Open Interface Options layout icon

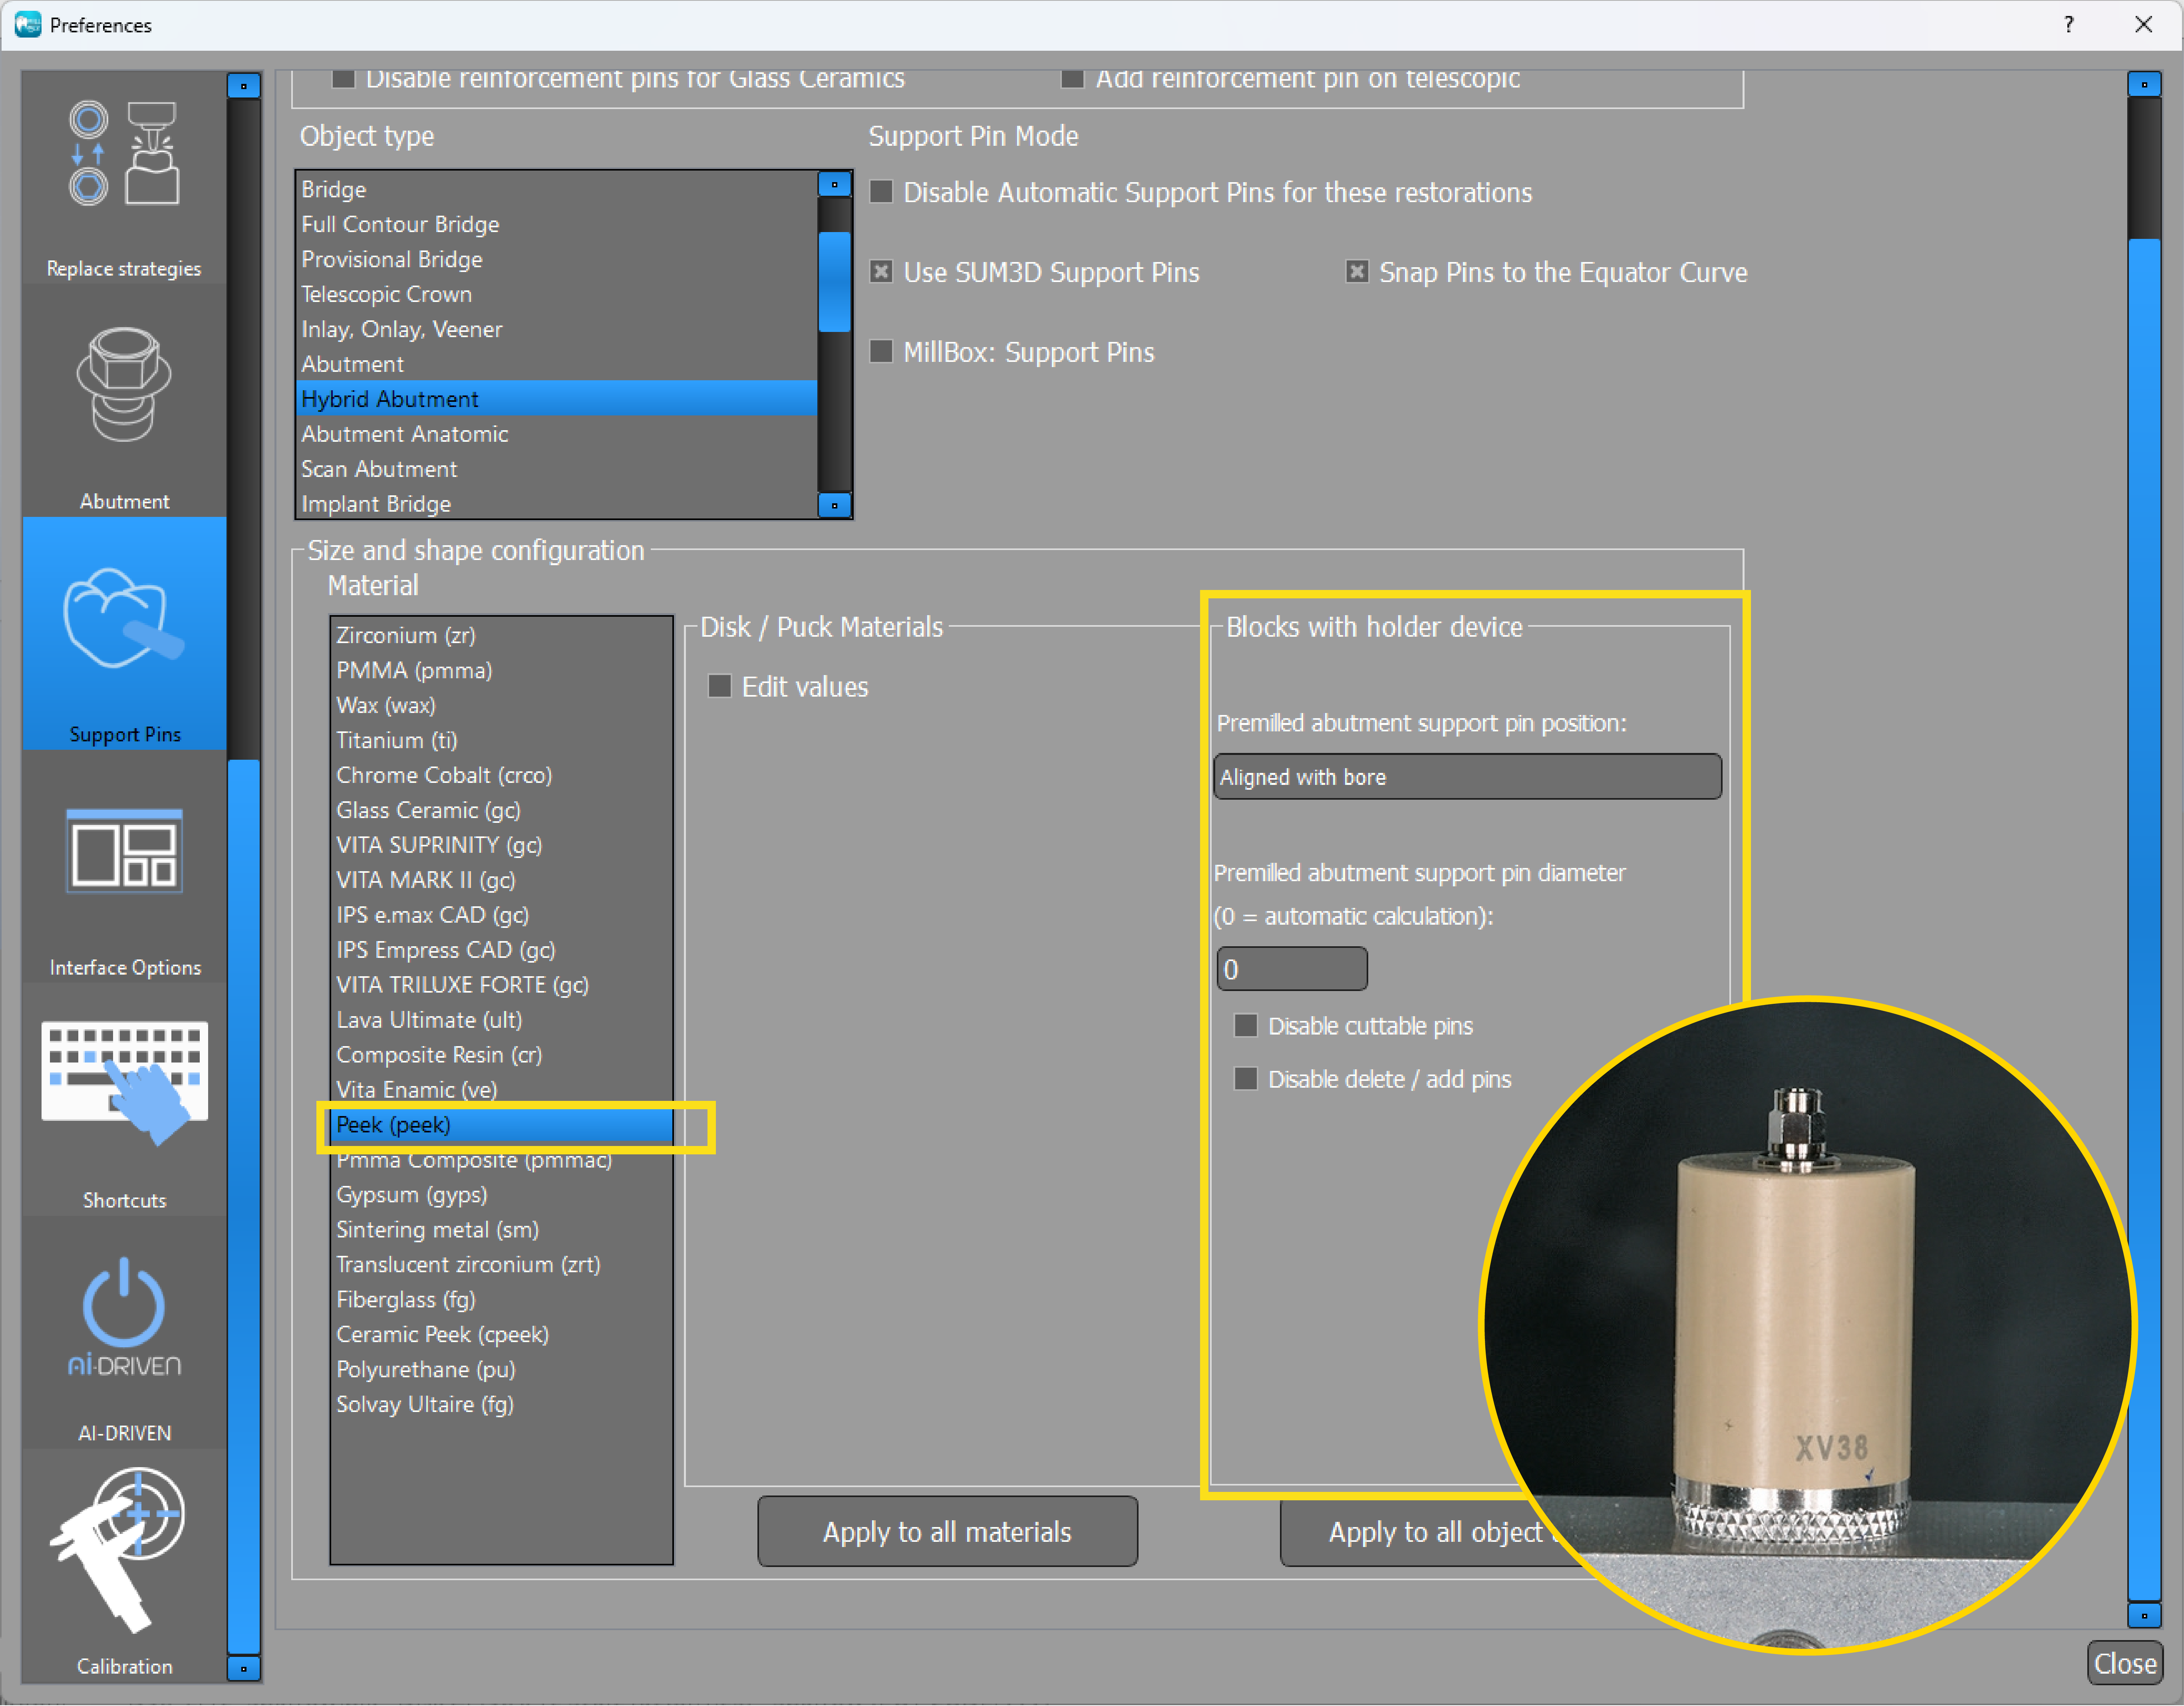124,851
